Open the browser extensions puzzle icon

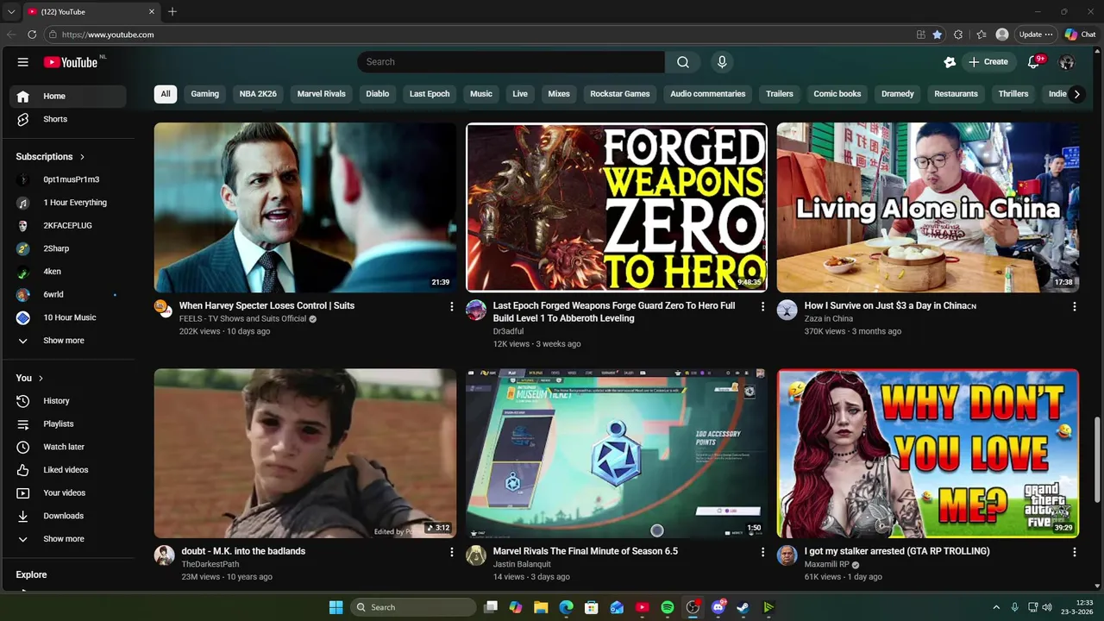point(958,34)
